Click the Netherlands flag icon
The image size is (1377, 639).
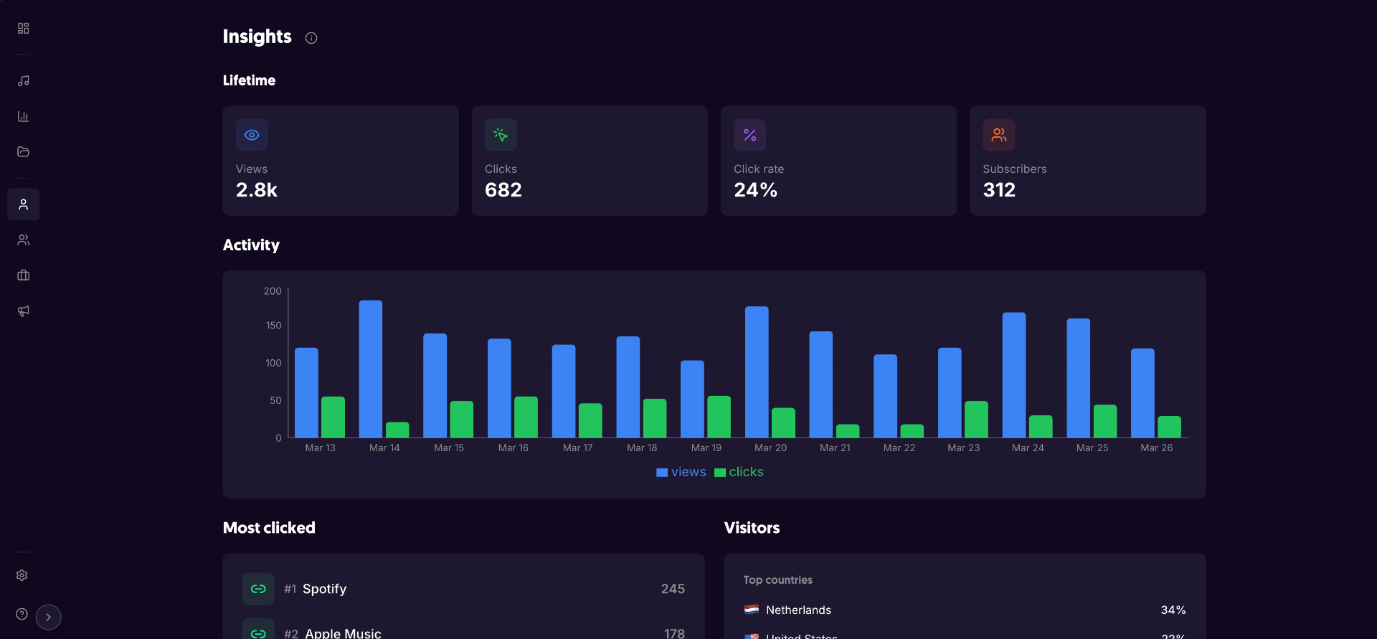(x=752, y=610)
